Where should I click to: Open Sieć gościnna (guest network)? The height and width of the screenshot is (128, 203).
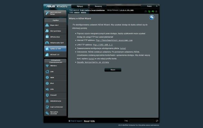pyautogui.click(x=55, y=31)
